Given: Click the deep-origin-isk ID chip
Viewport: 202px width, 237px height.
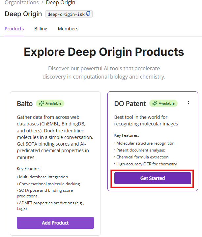Looking at the screenshot, I should click(66, 15).
